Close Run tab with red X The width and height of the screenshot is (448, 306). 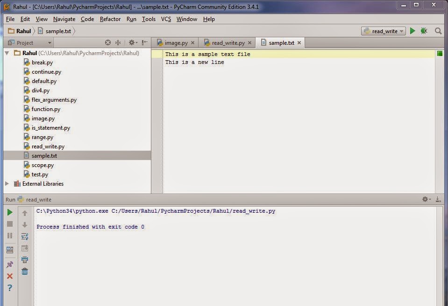pos(10,276)
